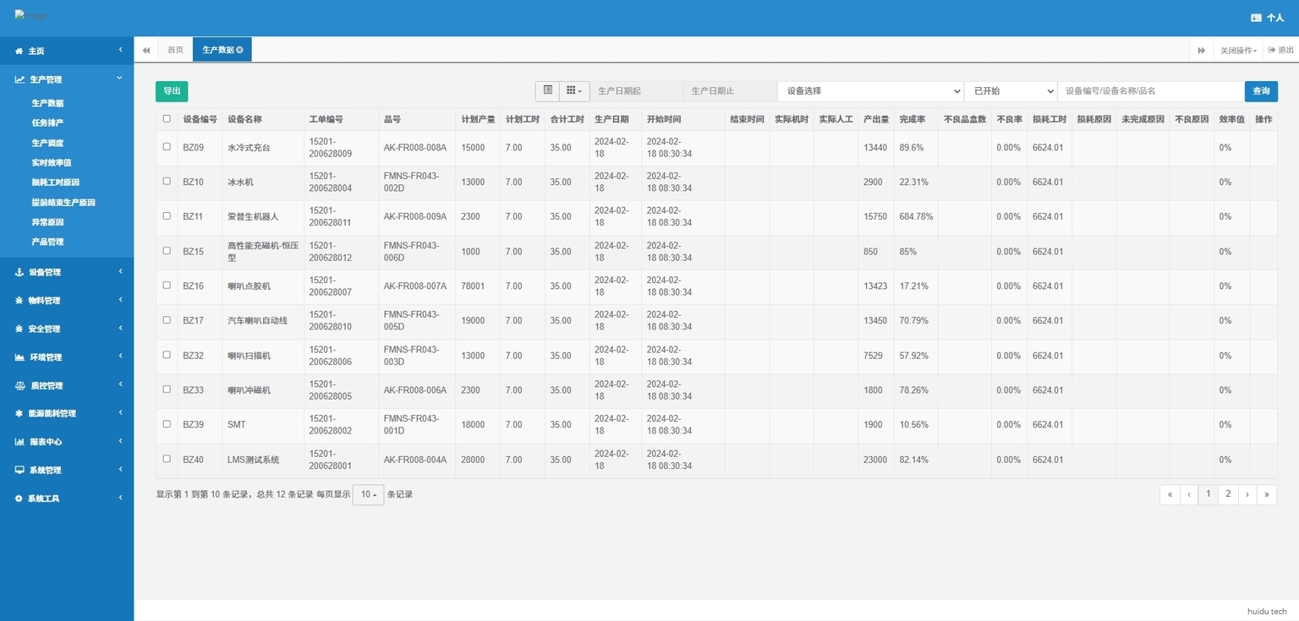Open the 设备选择 dropdown
The height and width of the screenshot is (621, 1299).
[x=869, y=91]
